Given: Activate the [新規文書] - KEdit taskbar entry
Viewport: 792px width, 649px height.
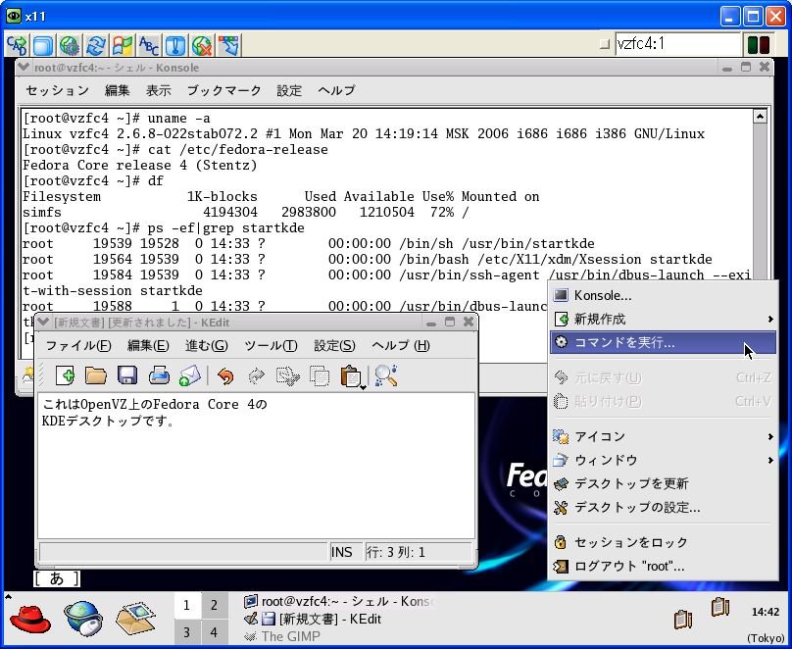Looking at the screenshot, I should pos(312,619).
